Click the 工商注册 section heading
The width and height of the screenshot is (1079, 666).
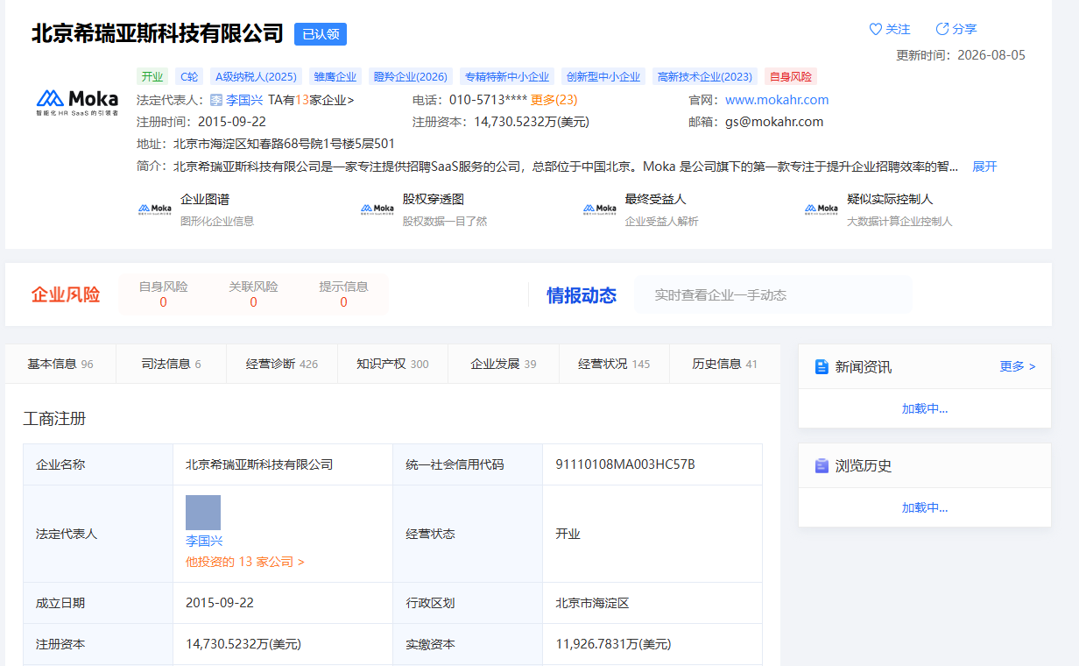coord(54,419)
